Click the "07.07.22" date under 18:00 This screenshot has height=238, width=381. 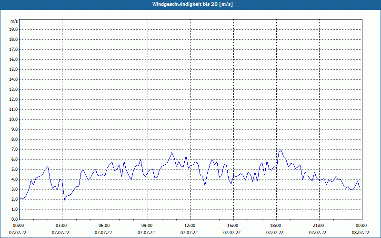click(x=275, y=233)
